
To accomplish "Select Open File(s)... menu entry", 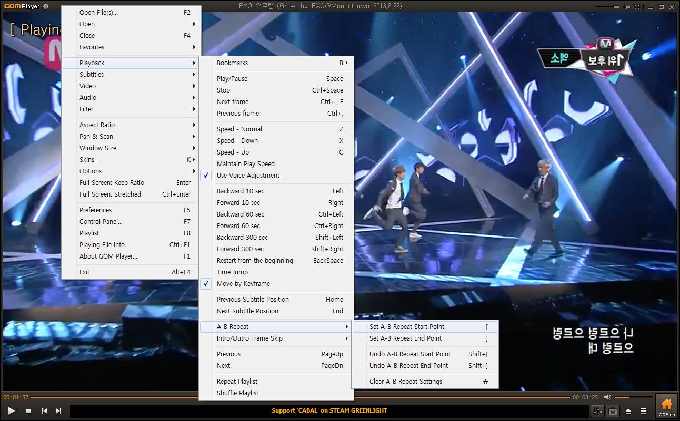I will [x=131, y=13].
